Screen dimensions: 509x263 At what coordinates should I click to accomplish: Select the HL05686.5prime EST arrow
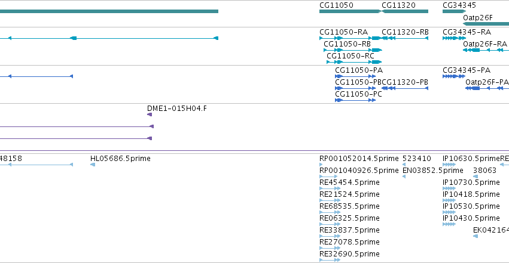[93, 165]
